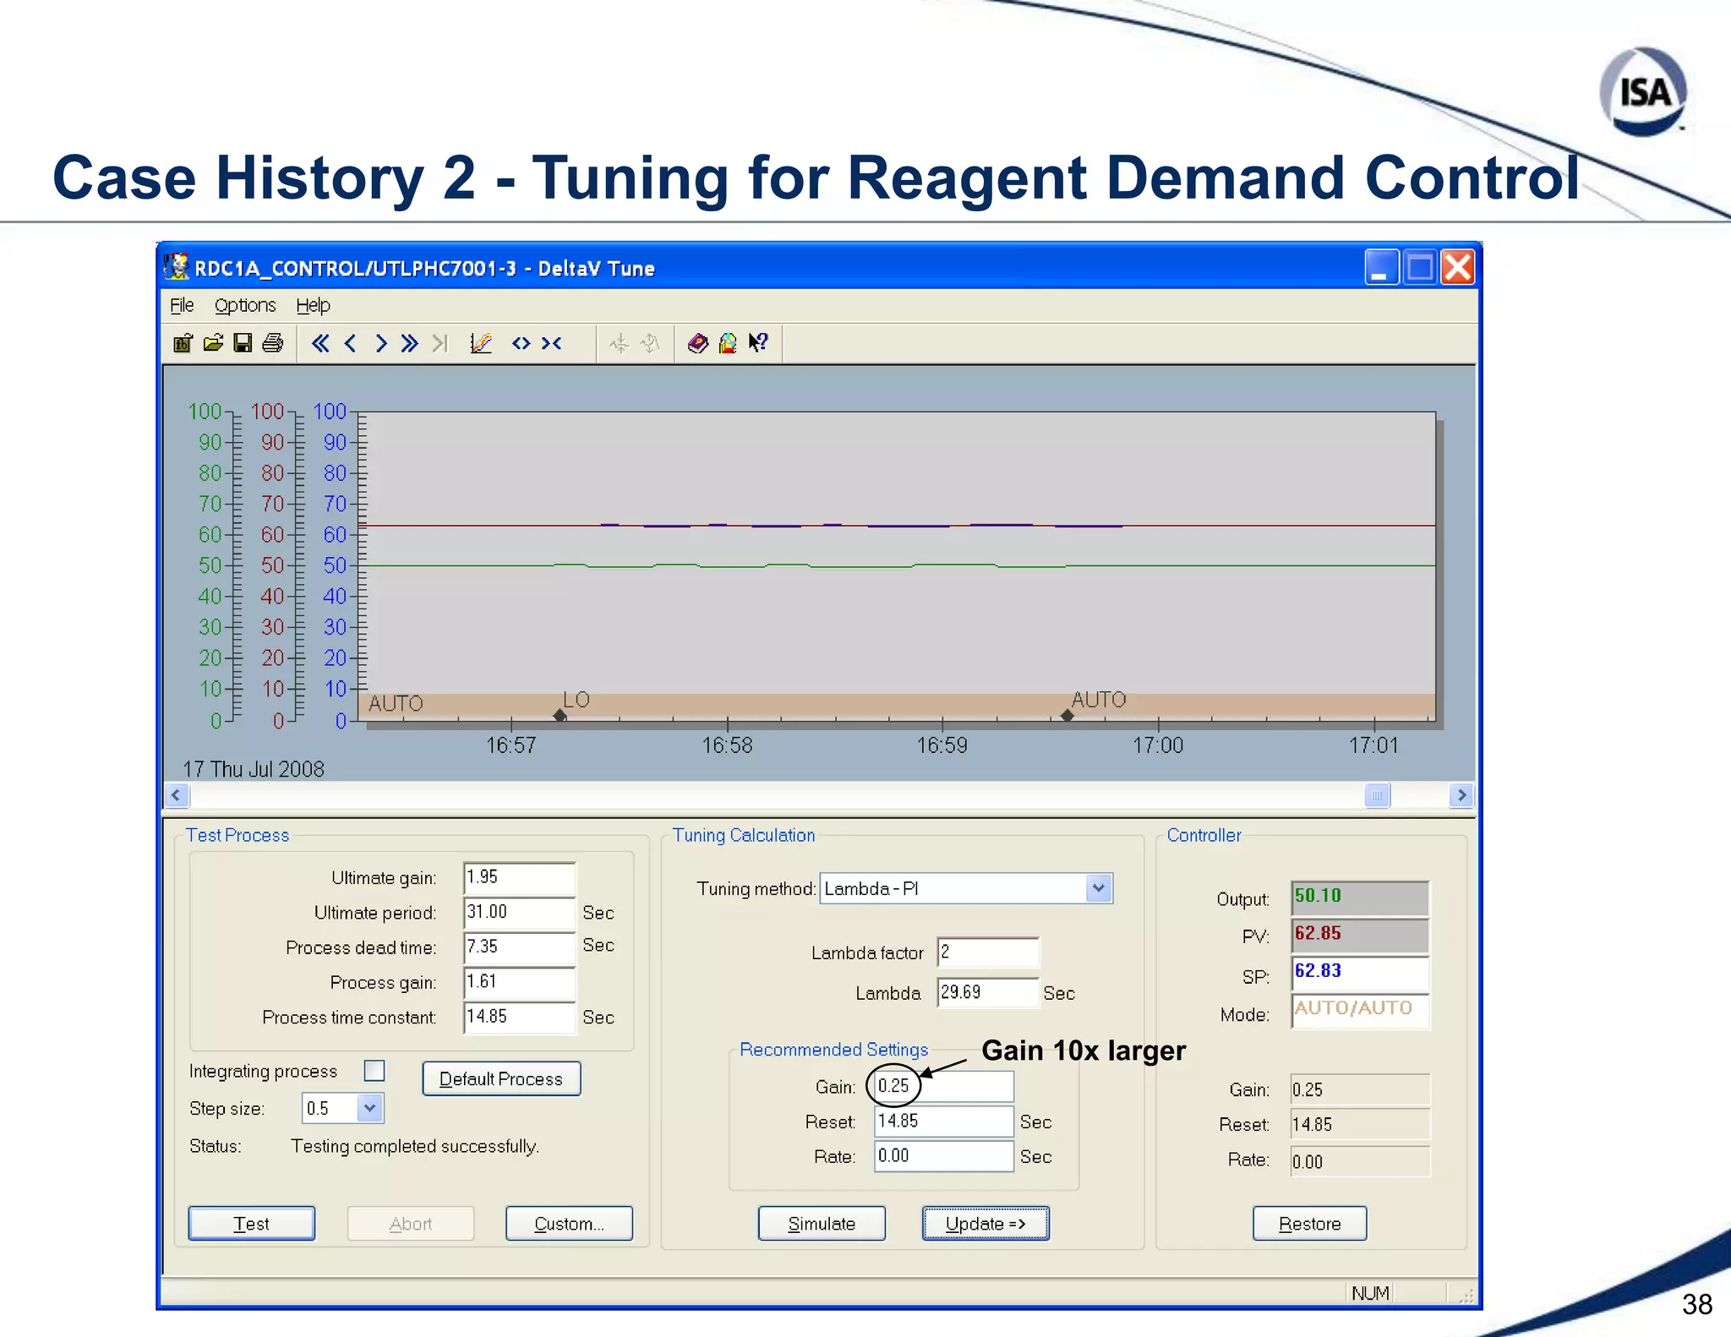Click the double right arrow chart icon
Image resolution: width=1731 pixels, height=1337 pixels.
point(410,343)
